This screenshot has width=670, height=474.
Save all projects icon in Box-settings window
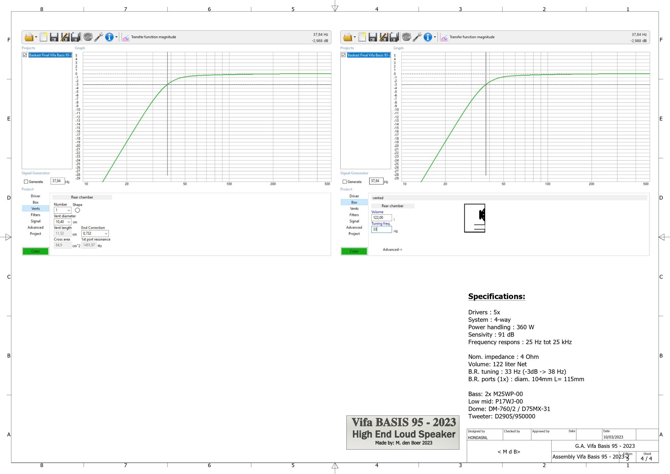394,37
